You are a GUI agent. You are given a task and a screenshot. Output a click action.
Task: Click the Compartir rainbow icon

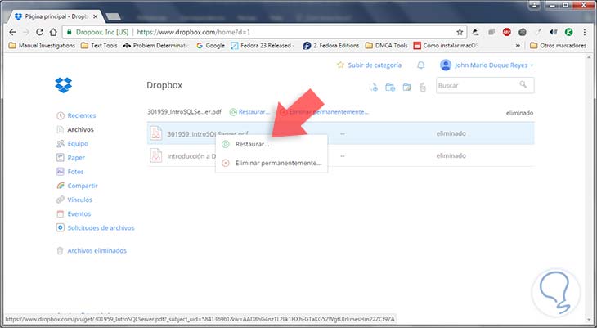tap(61, 186)
